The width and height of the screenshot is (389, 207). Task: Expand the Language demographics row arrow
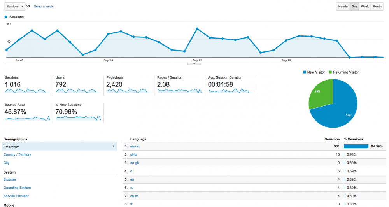click(113, 146)
